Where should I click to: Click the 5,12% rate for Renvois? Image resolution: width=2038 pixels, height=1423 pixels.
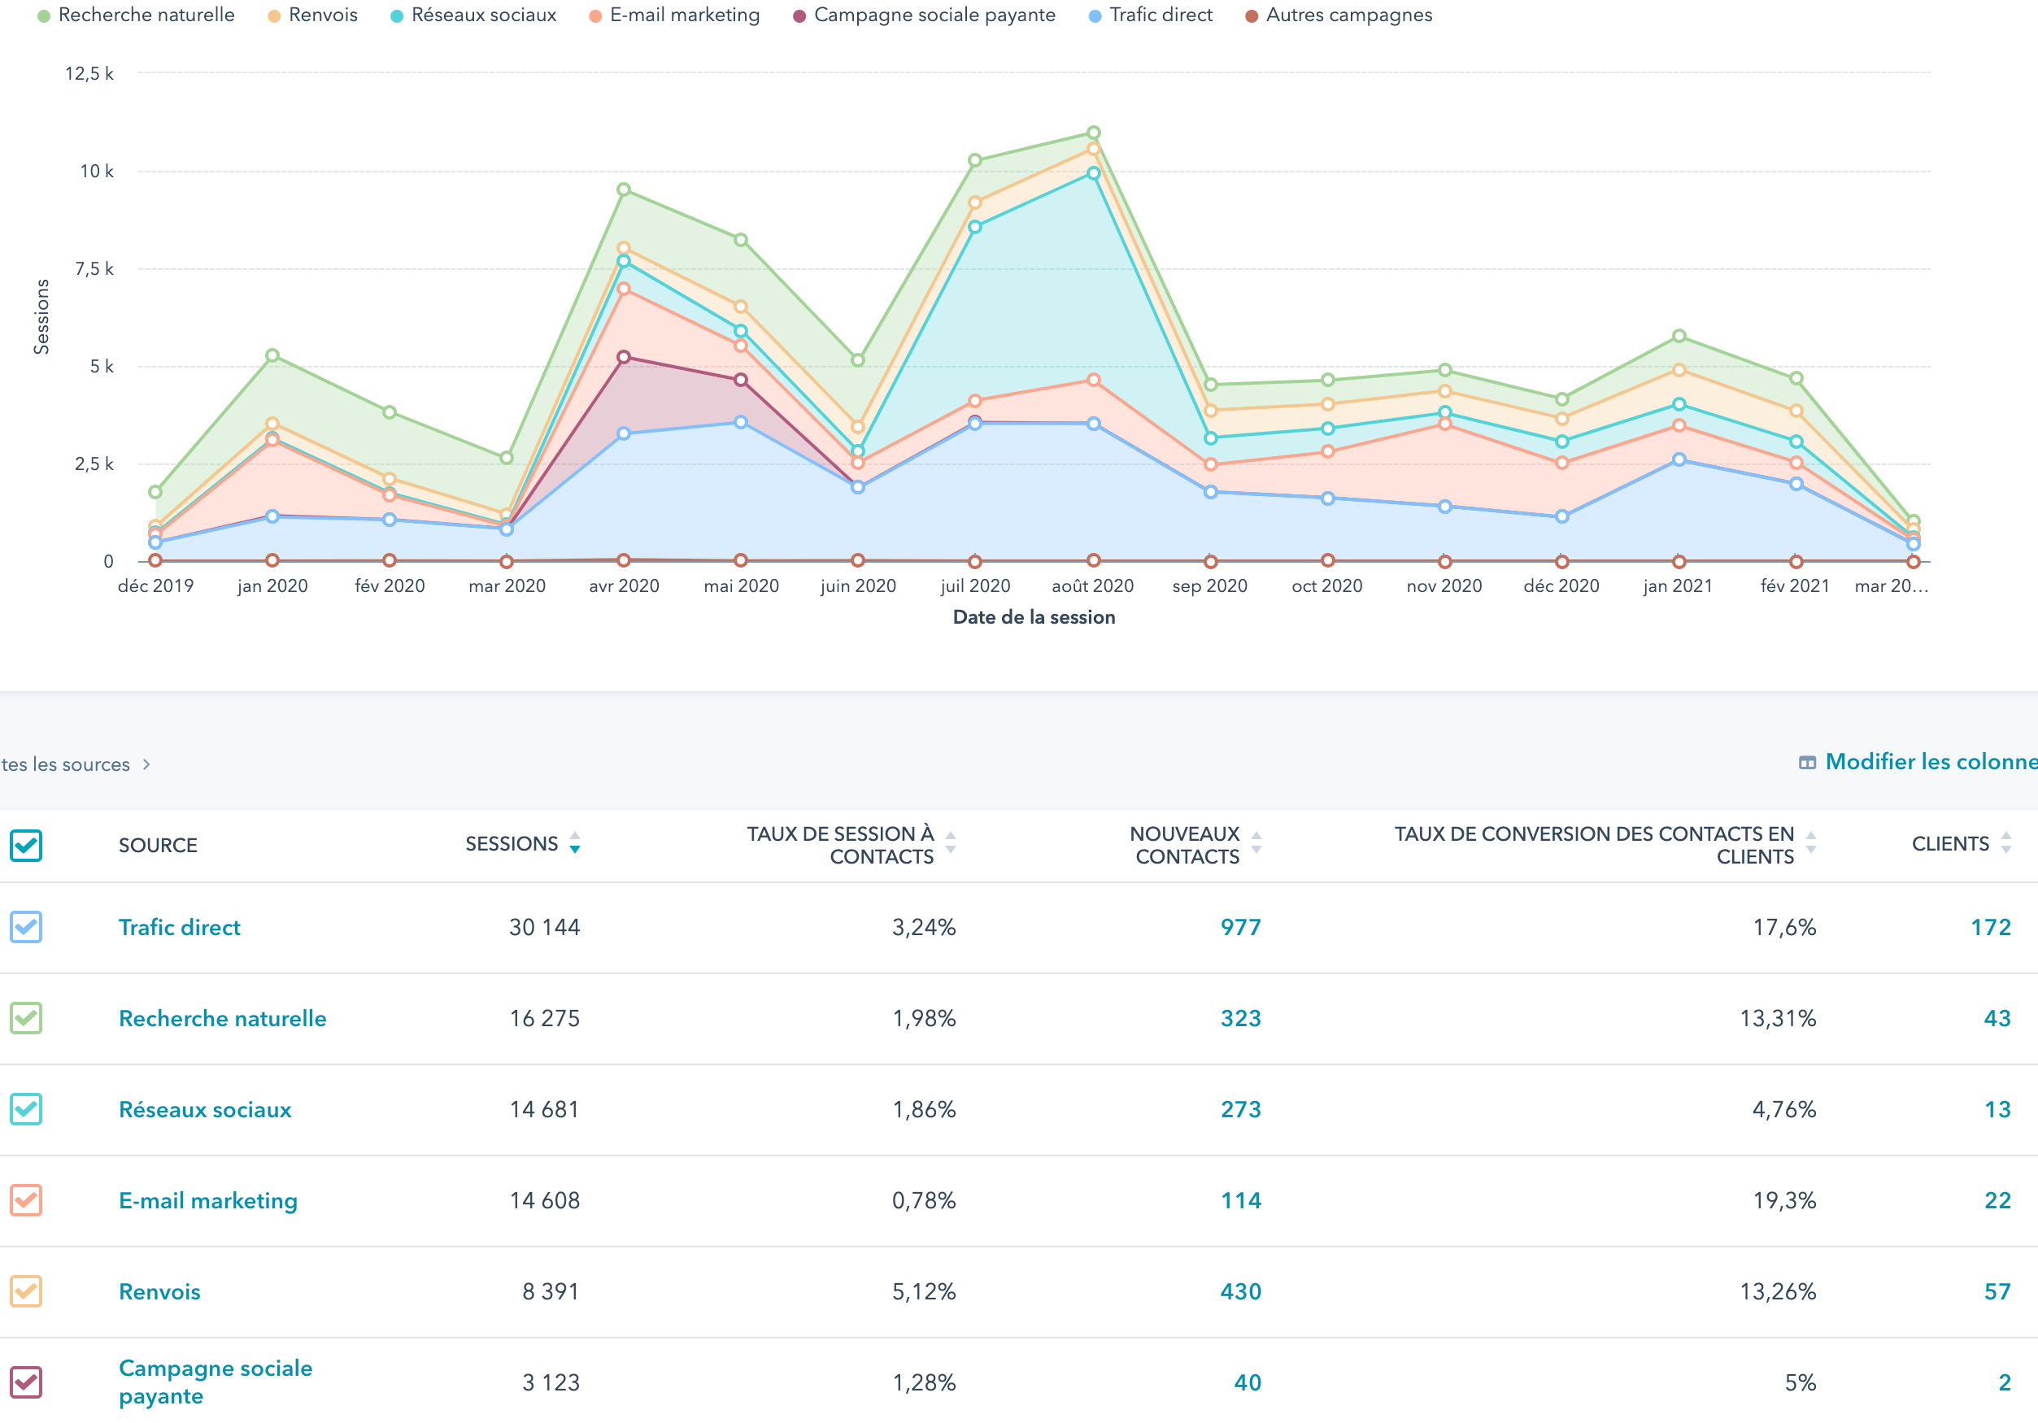tap(924, 1290)
